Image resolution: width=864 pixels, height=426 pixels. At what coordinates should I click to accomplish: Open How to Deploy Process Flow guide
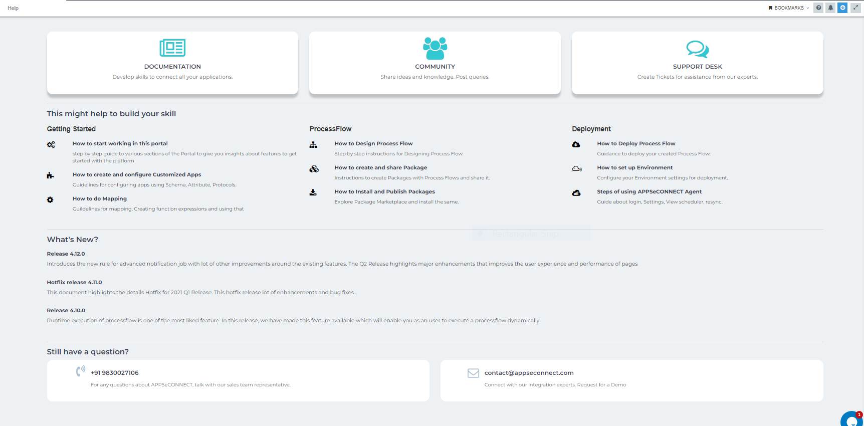636,143
